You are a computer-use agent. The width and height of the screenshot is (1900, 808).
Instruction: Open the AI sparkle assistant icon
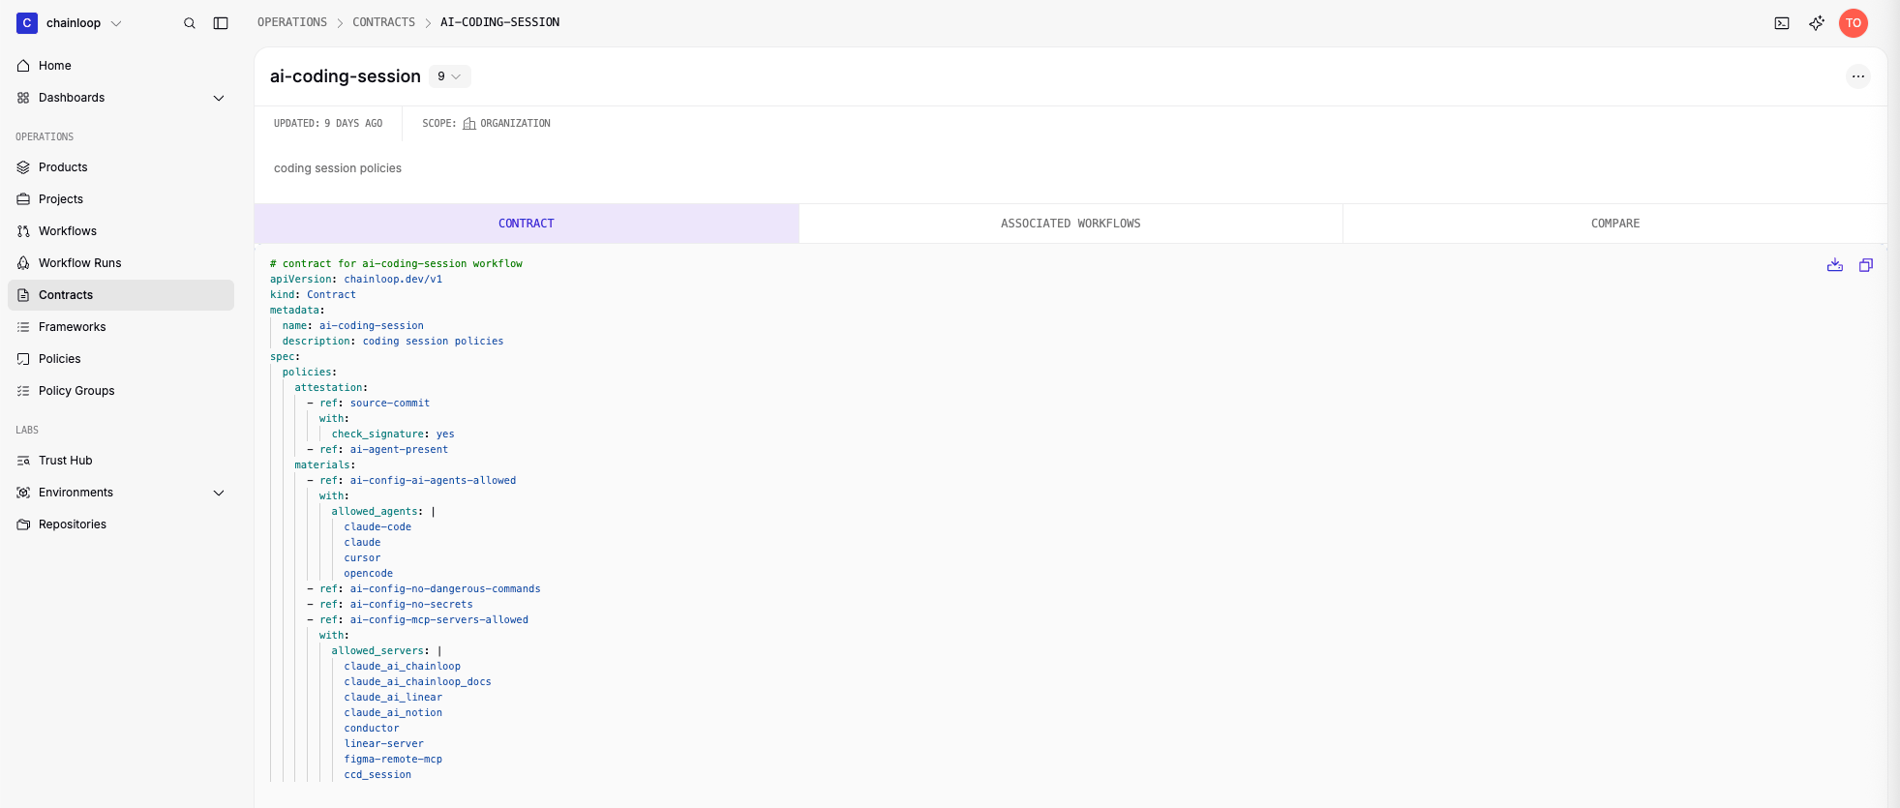pos(1817,23)
